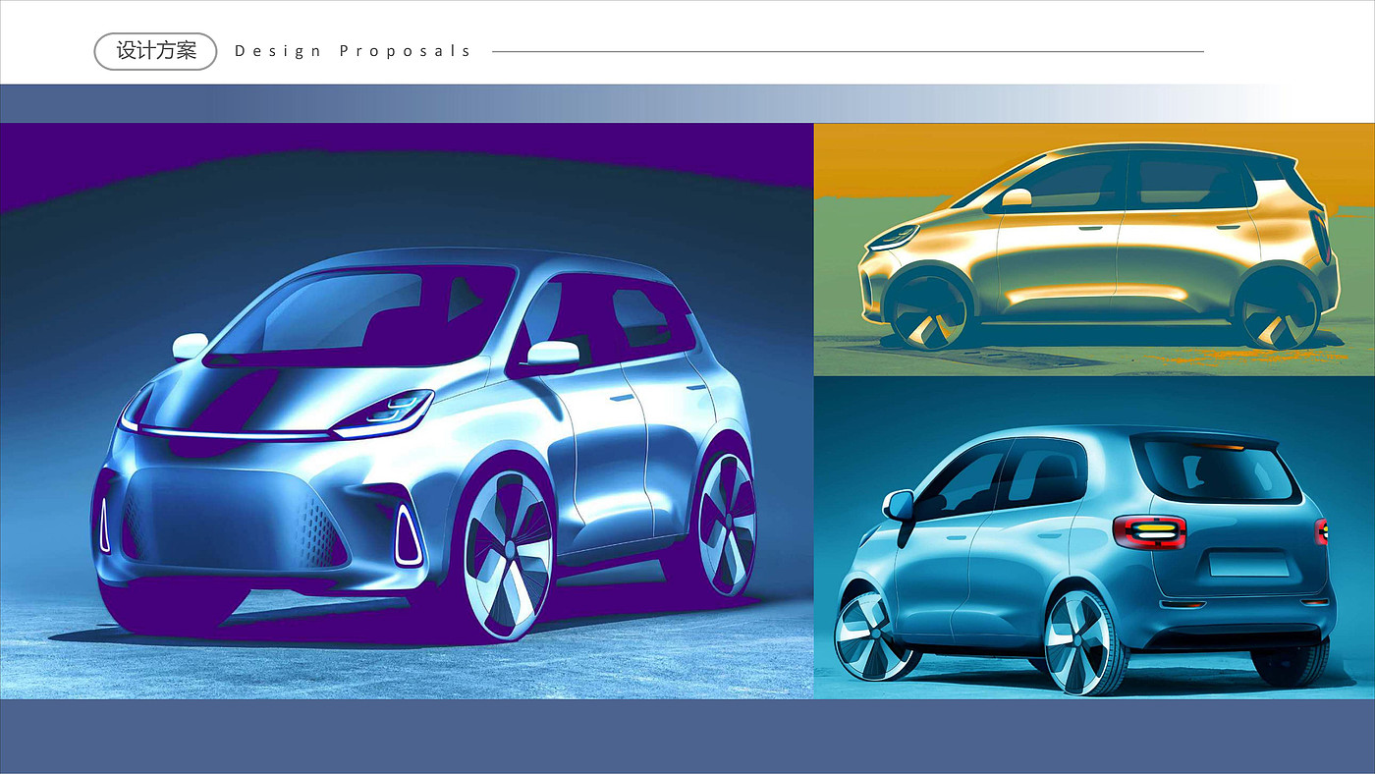Click the "设计方案" pill label
Screen dimensions: 1375x774
tap(155, 51)
